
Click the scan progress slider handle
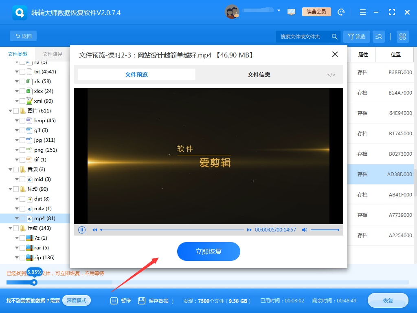coord(34,282)
